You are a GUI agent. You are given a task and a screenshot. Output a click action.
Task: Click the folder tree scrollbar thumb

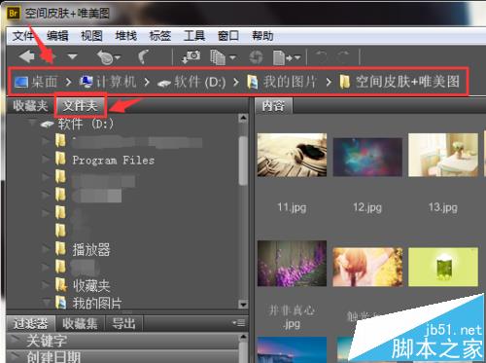coord(243,161)
